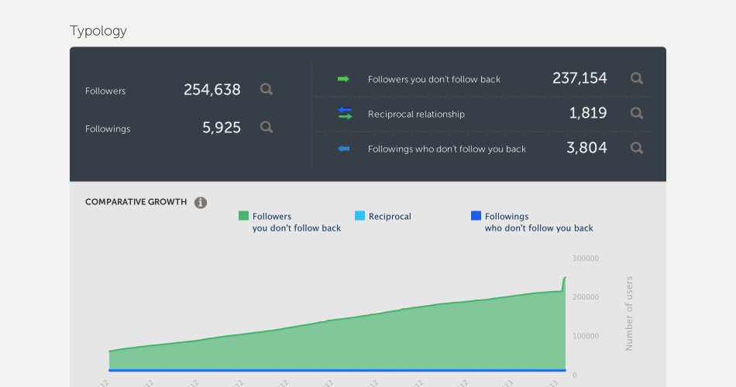Click 'Reciprocal relationship' row label
This screenshot has width=736, height=387.
point(416,114)
